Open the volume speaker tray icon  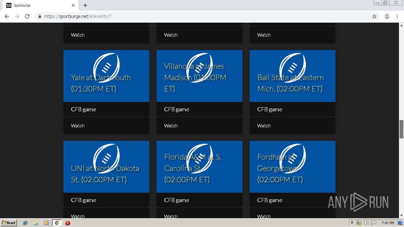(366, 223)
